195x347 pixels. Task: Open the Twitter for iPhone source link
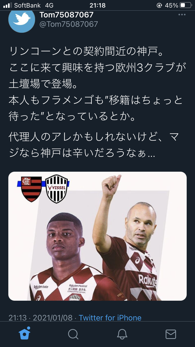click(x=110, y=318)
